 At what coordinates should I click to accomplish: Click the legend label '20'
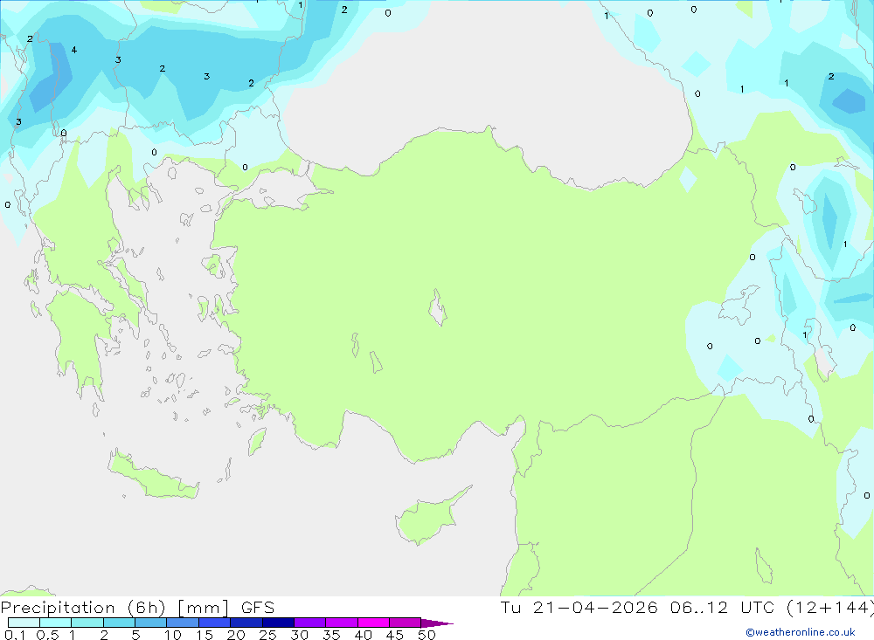(x=236, y=635)
